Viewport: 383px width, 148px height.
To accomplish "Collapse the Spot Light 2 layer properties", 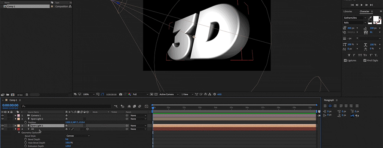I will coord(16,119).
